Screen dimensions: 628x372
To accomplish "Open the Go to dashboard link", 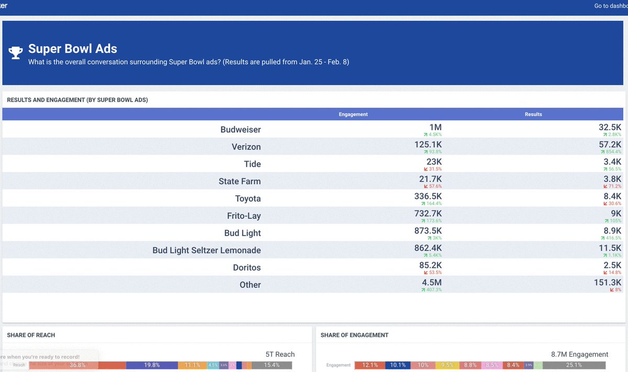I will 611,6.
